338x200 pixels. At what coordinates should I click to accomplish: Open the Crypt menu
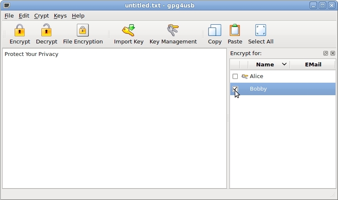(x=41, y=16)
